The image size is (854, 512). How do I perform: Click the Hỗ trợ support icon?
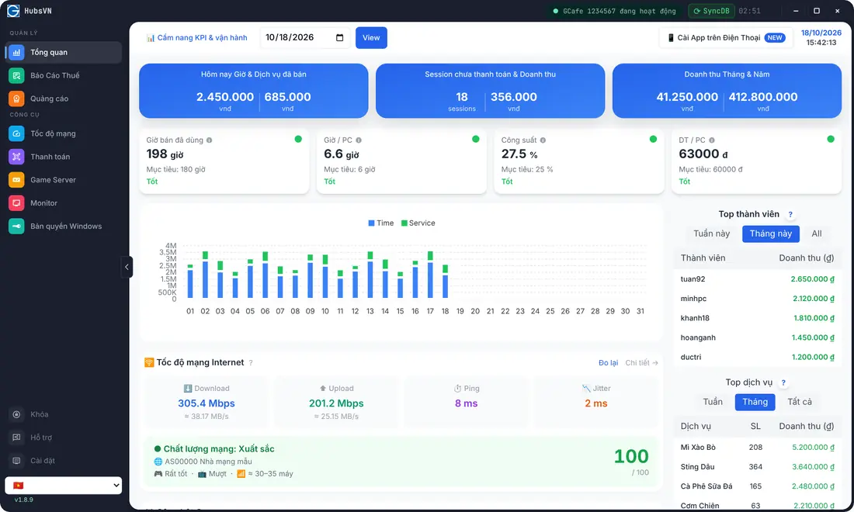[16, 438]
